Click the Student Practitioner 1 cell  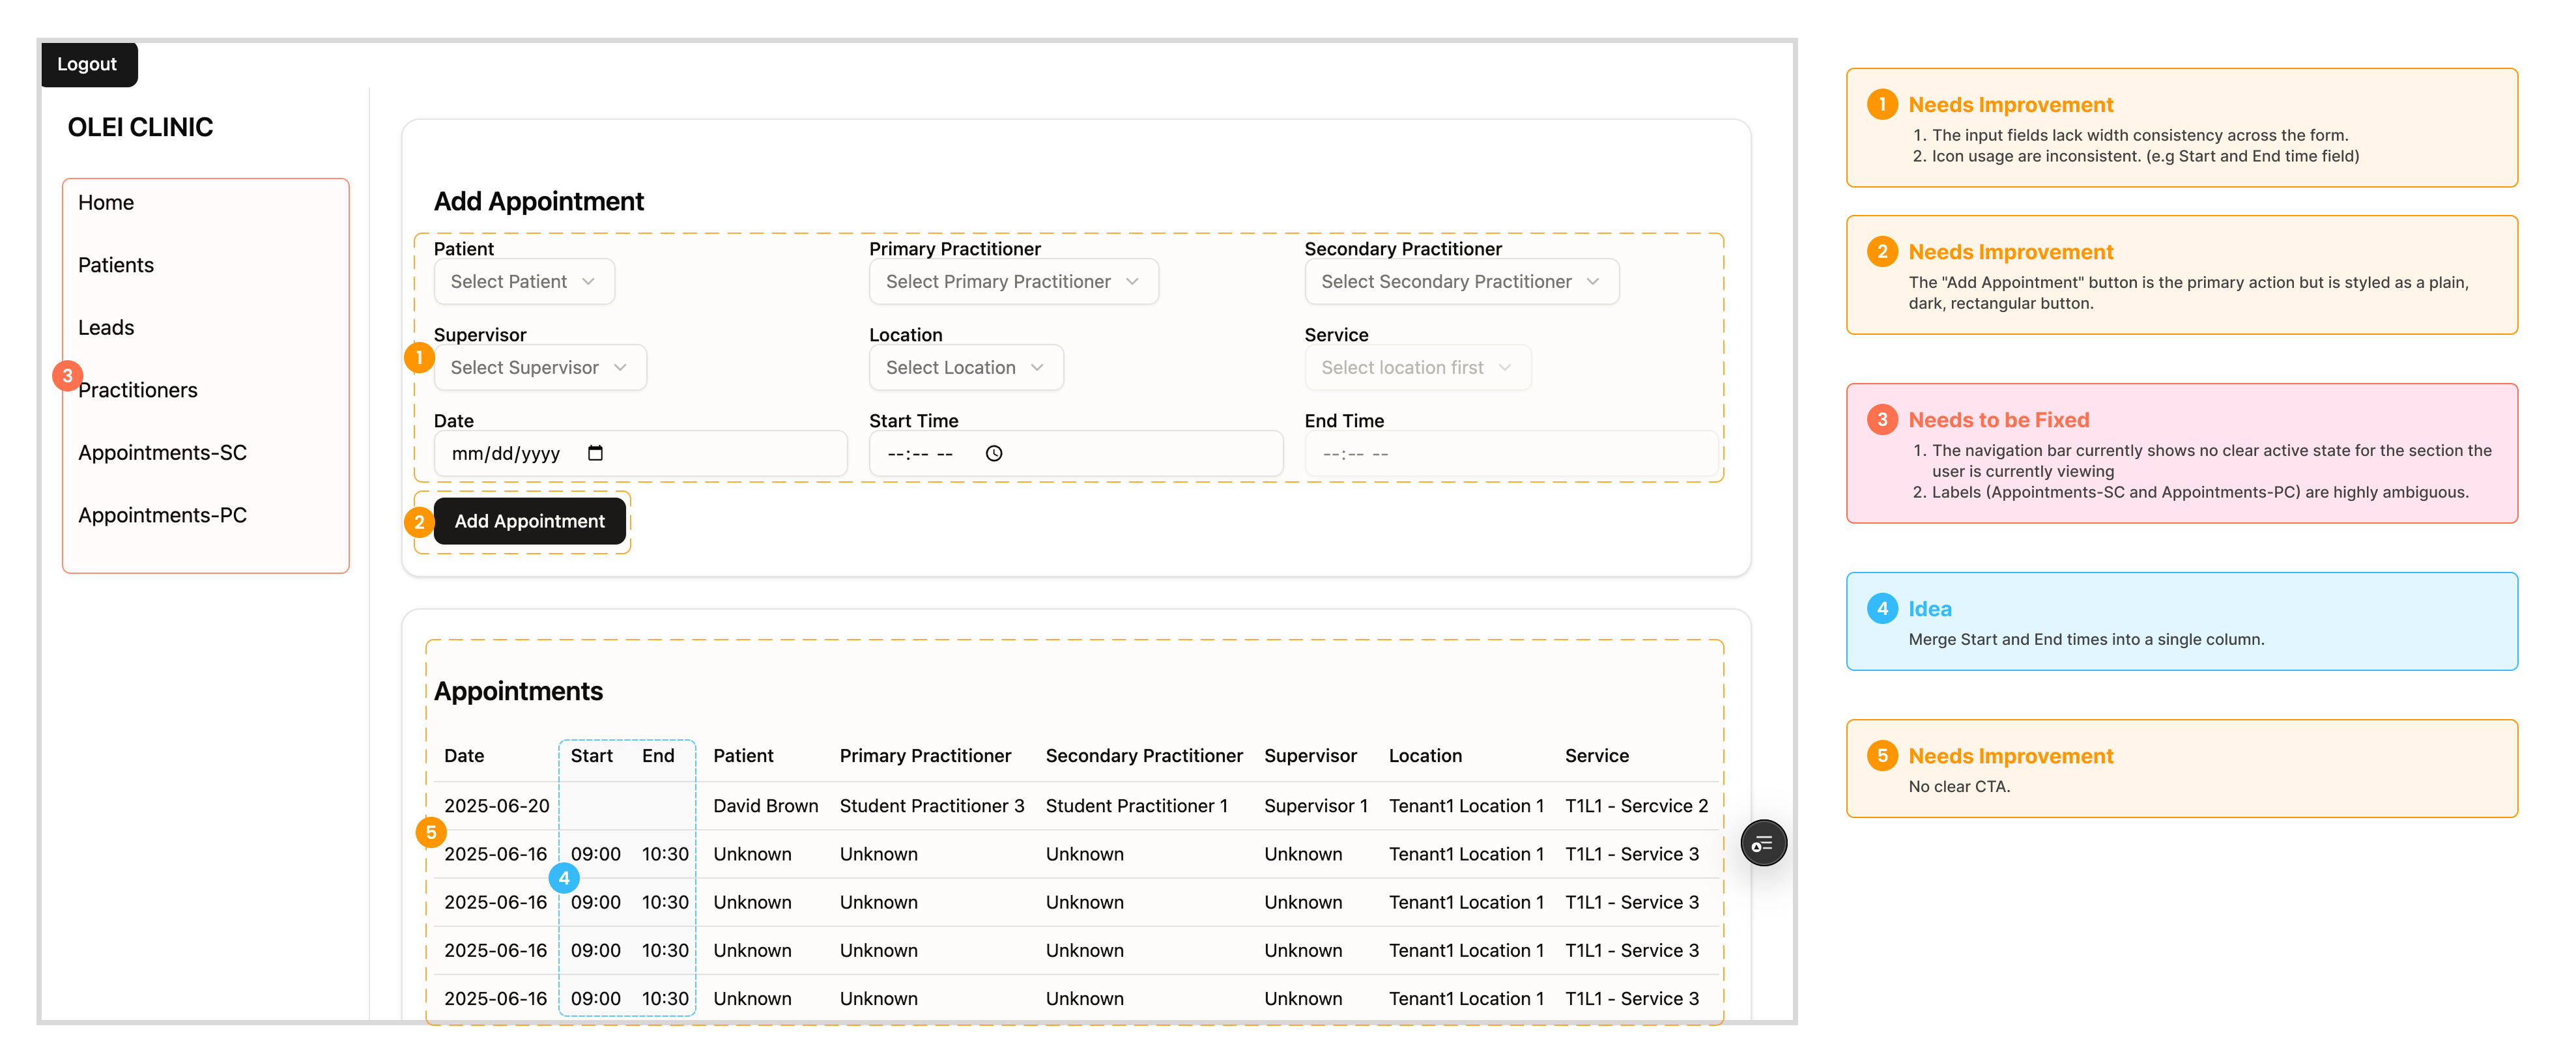1136,806
